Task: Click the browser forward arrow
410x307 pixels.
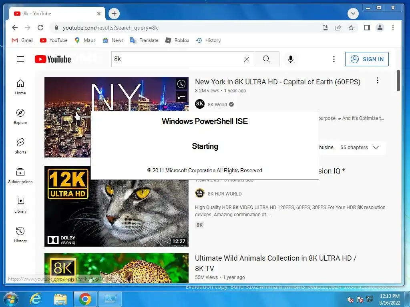Action: point(28,28)
